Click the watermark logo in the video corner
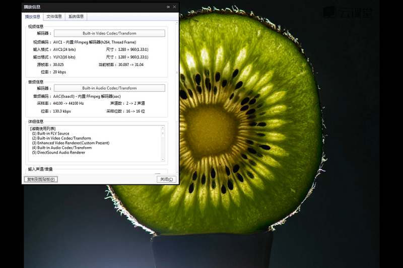The height and width of the screenshot is (268, 403). coord(347,13)
